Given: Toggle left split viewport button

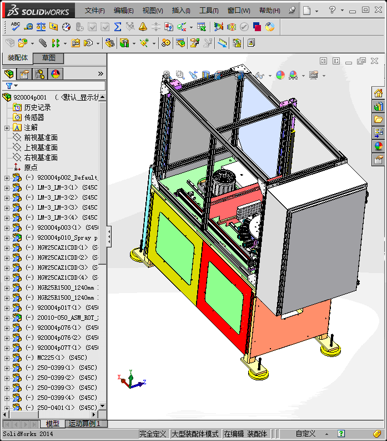Looking at the screenshot, I should [323, 61].
